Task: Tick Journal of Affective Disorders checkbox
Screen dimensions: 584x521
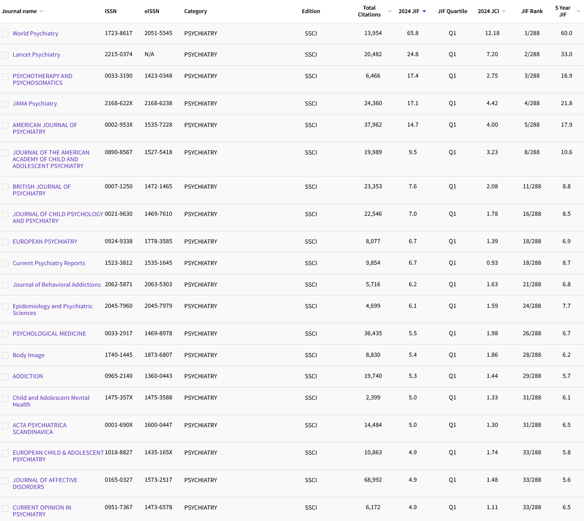Action: click(x=5, y=481)
